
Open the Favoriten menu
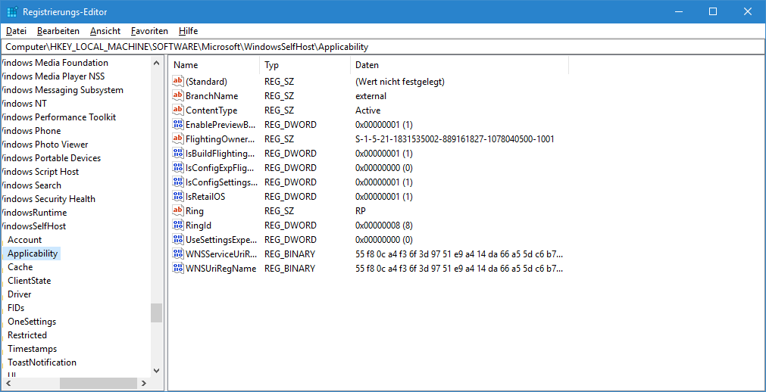click(149, 31)
